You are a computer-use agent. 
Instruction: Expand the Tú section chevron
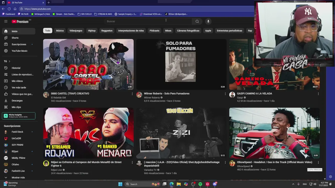(9, 61)
